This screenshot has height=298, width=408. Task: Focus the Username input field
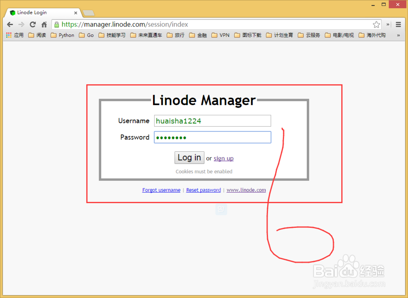tap(212, 121)
